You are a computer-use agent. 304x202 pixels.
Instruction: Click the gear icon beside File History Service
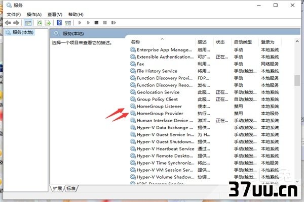(133, 71)
